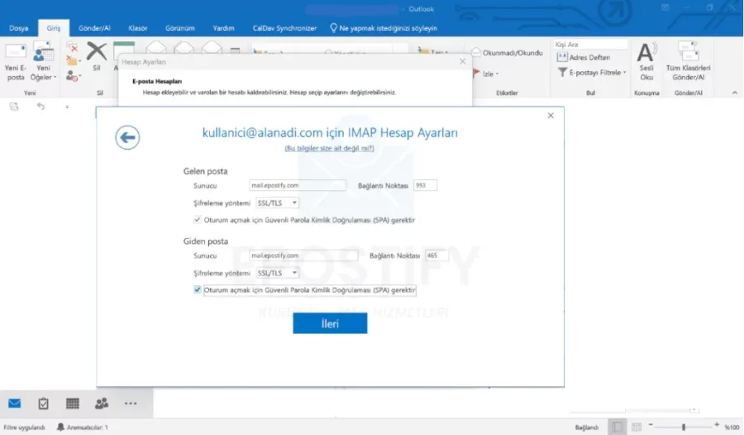
Task: Open incoming Şifreleme yöntemi dropdown
Action: point(277,203)
